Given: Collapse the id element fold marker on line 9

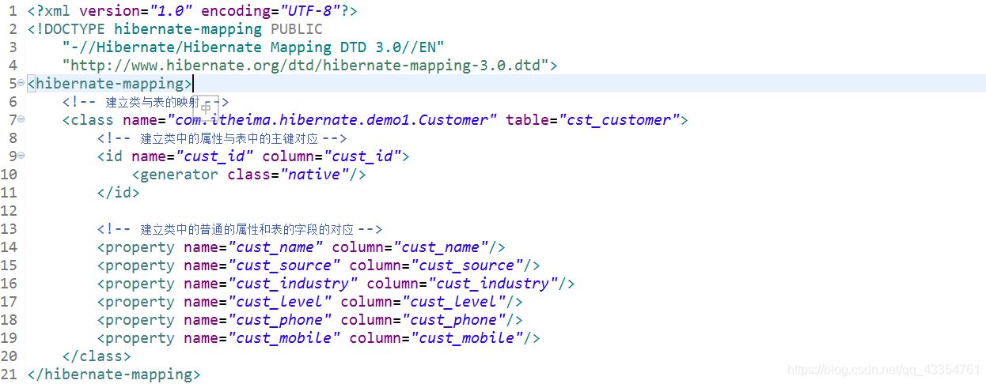Looking at the screenshot, I should click(x=21, y=156).
